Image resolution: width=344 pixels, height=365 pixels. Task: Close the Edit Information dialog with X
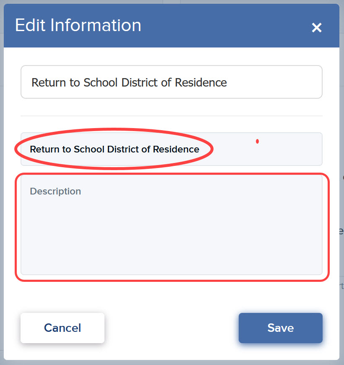[317, 27]
